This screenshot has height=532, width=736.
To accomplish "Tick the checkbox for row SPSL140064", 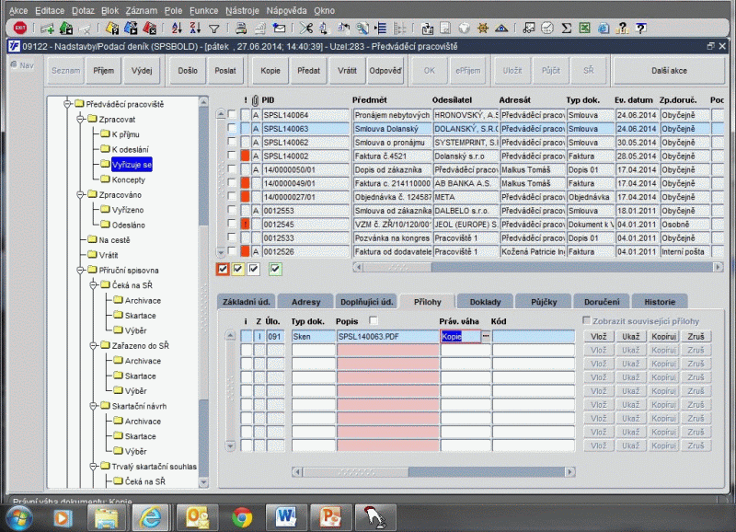I will point(232,114).
